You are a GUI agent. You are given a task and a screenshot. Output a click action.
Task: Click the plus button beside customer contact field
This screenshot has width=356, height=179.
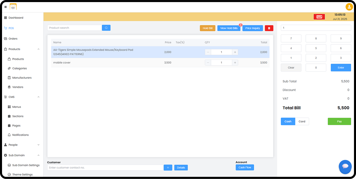pos(168,168)
